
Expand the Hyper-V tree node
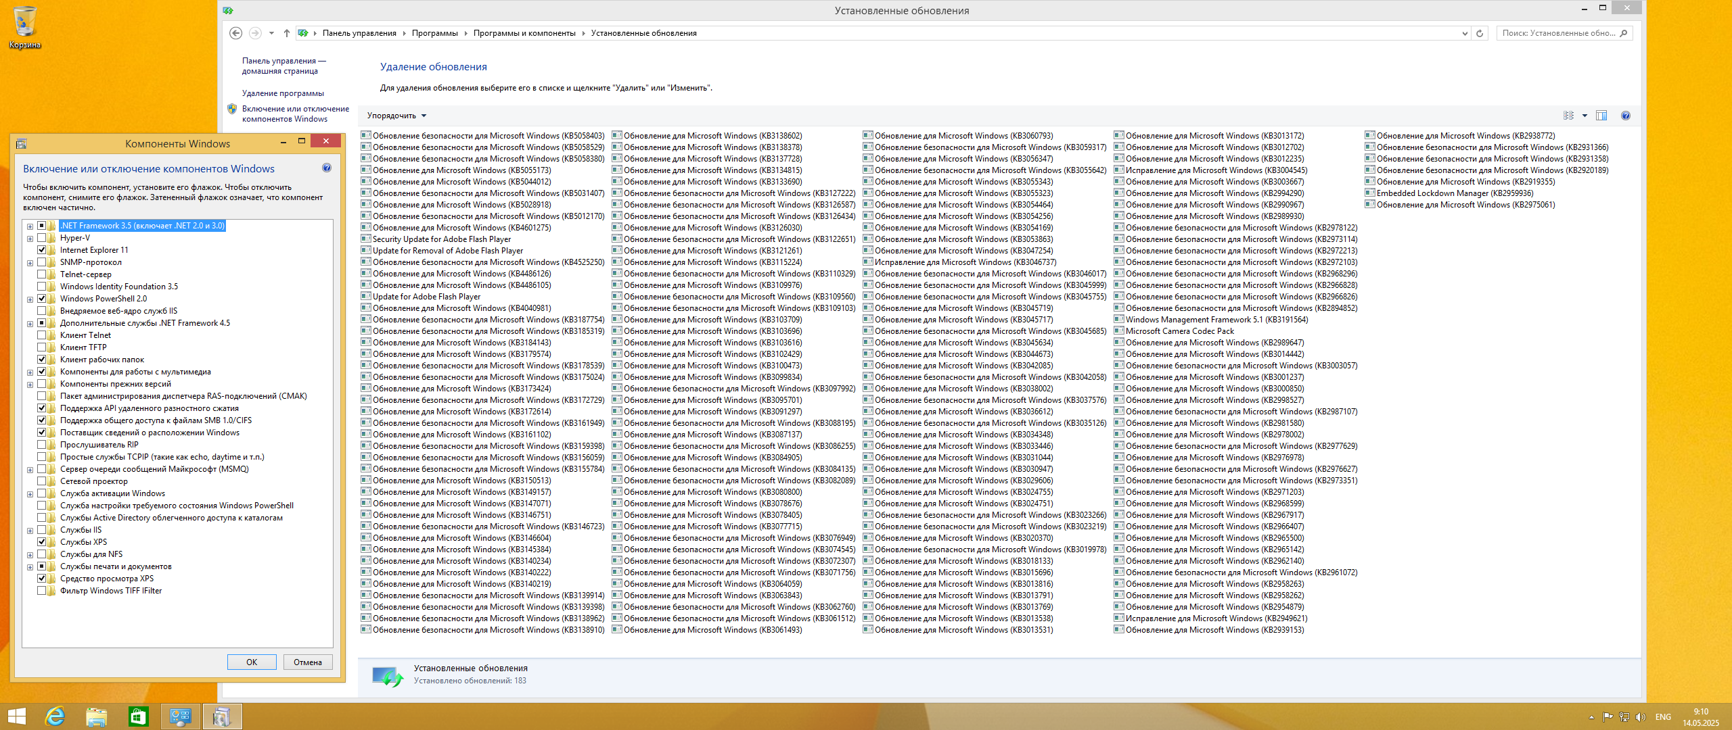30,239
